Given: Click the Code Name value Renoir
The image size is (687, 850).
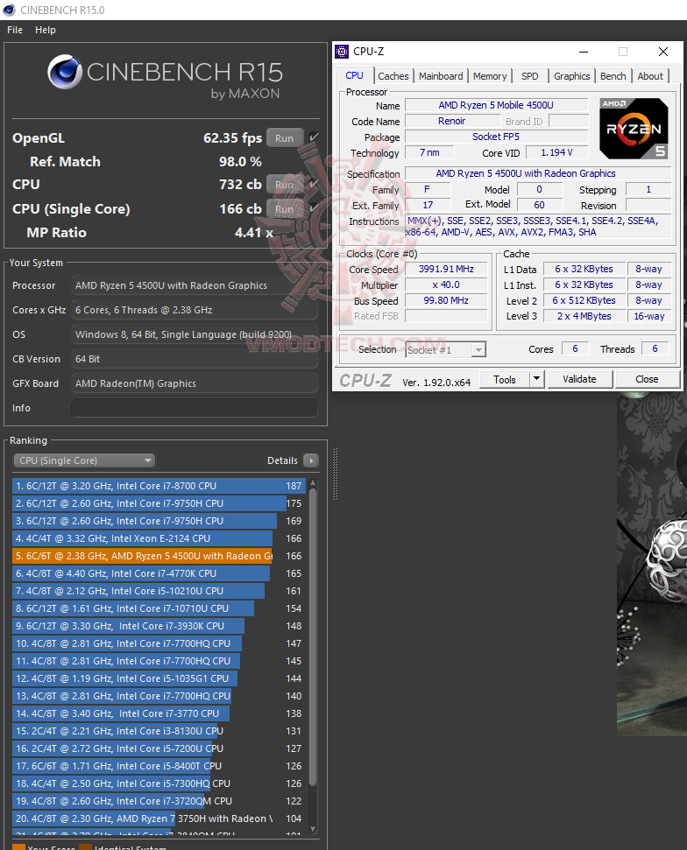Looking at the screenshot, I should pyautogui.click(x=452, y=121).
